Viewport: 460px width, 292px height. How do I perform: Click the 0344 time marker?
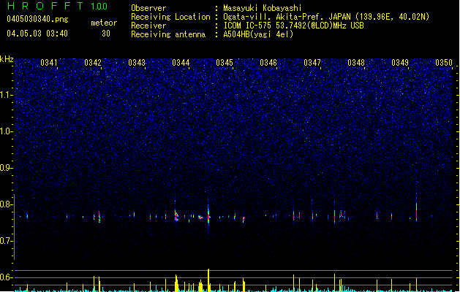pos(181,63)
